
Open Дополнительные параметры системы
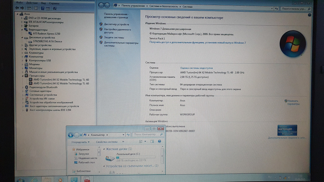coord(121,44)
